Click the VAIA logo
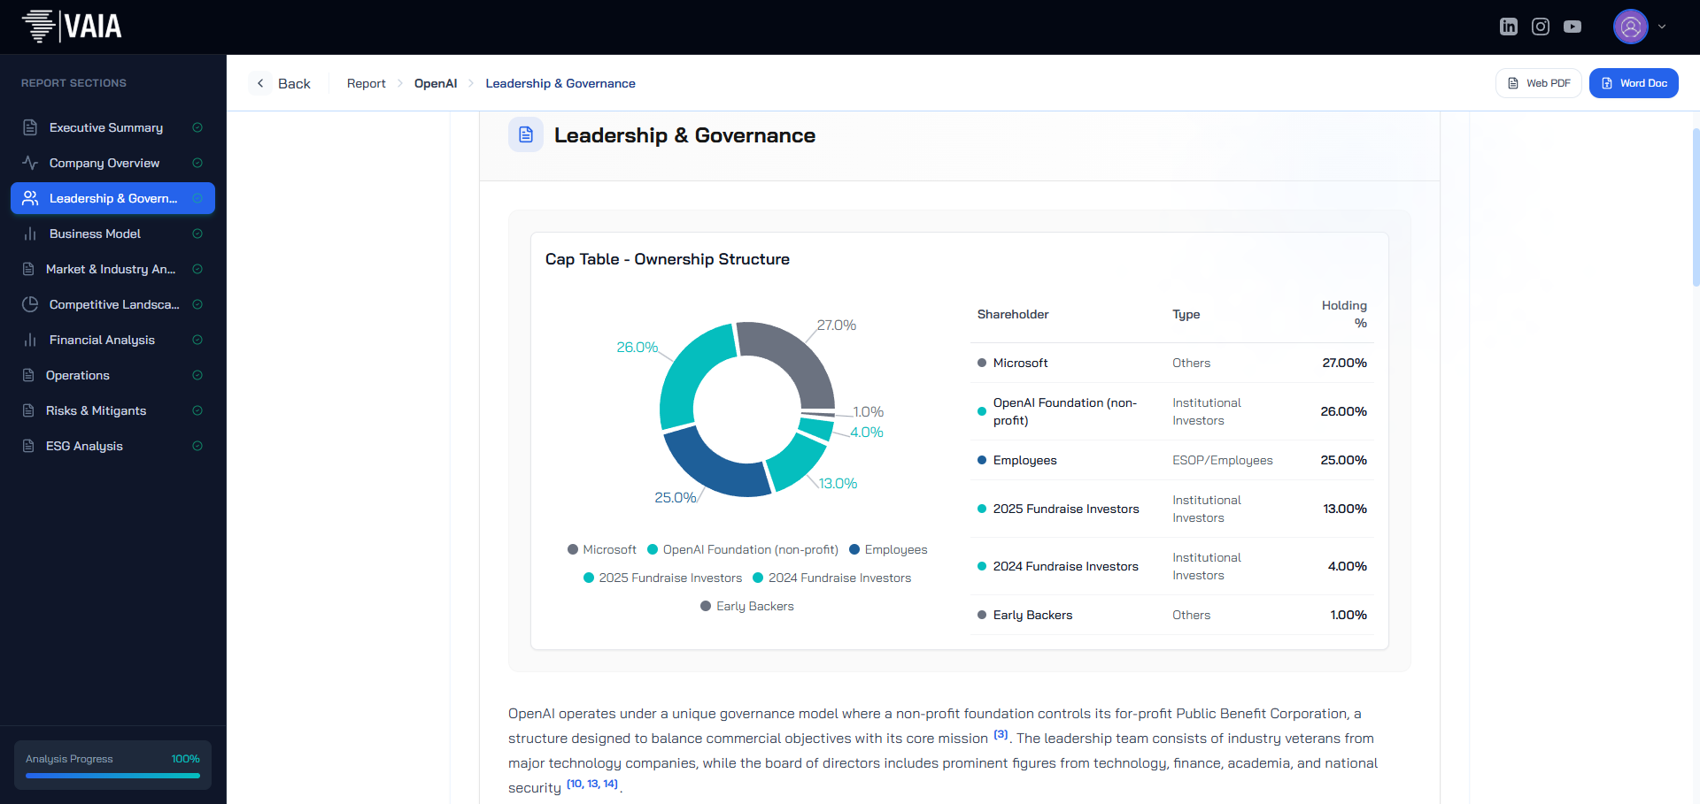 pyautogui.click(x=72, y=27)
